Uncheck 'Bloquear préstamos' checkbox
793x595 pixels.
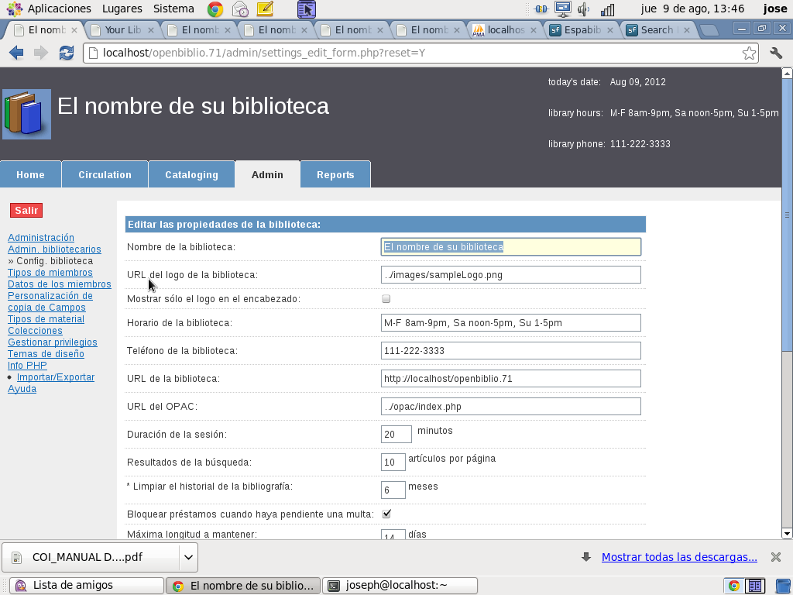point(386,514)
